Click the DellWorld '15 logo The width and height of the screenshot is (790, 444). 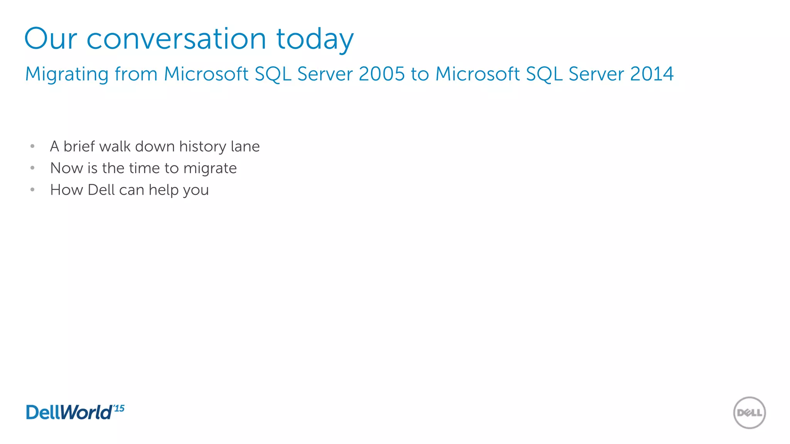(75, 412)
